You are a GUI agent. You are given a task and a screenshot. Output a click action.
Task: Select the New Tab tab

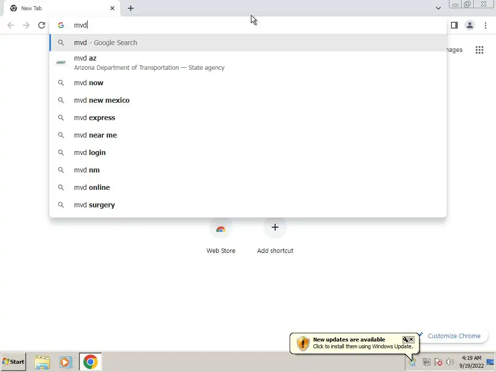pos(62,8)
